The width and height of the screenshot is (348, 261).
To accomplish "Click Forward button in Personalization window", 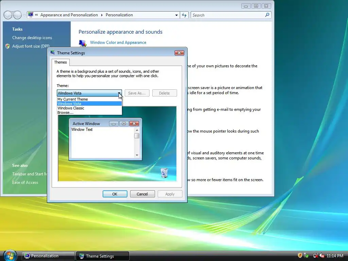I will pos(17,15).
